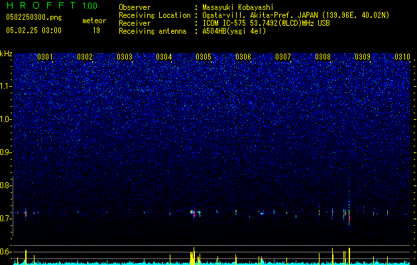Click the Observer name Masayuki Kobayashi

(x=238, y=8)
